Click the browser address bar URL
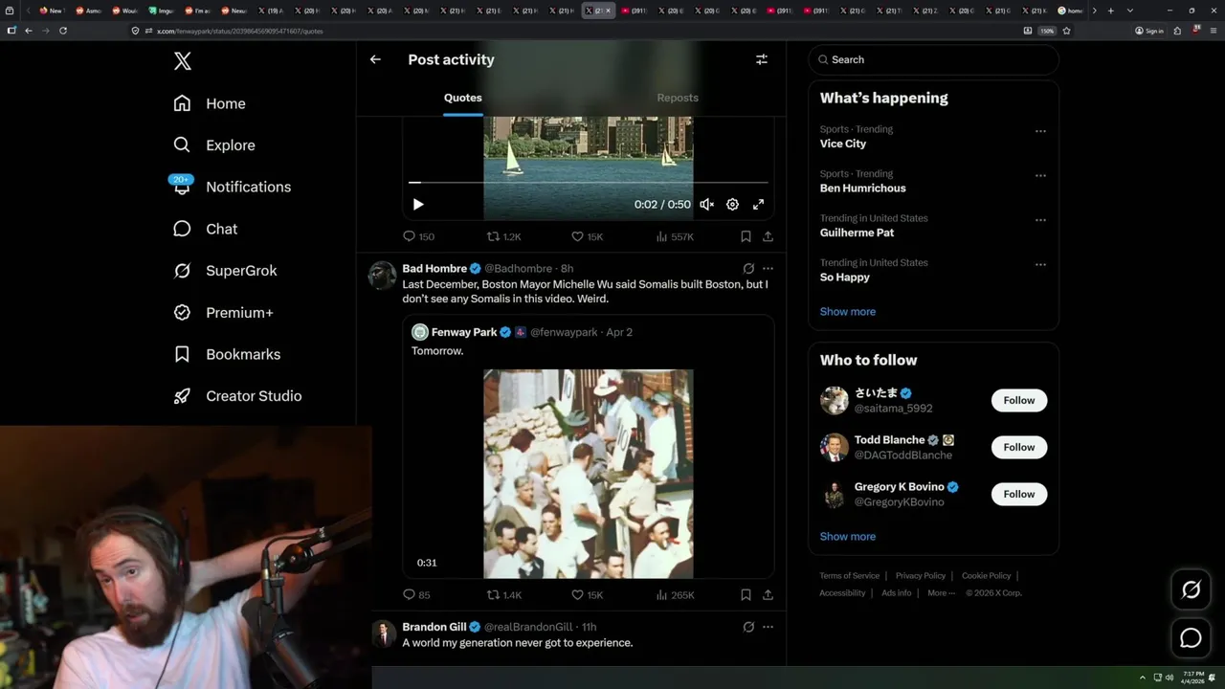Viewport: 1225px width, 689px height. tap(239, 31)
